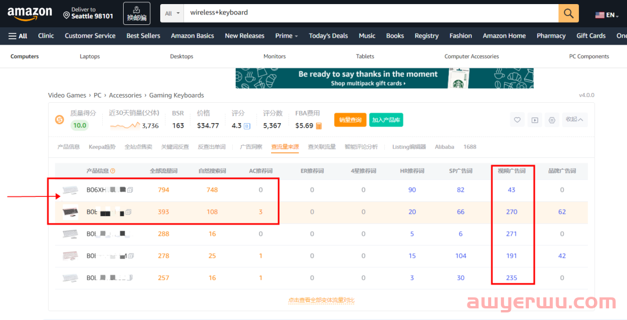Click the rating detail icon beside 4.3
Viewport: 627px width, 320px height.
pos(247,126)
